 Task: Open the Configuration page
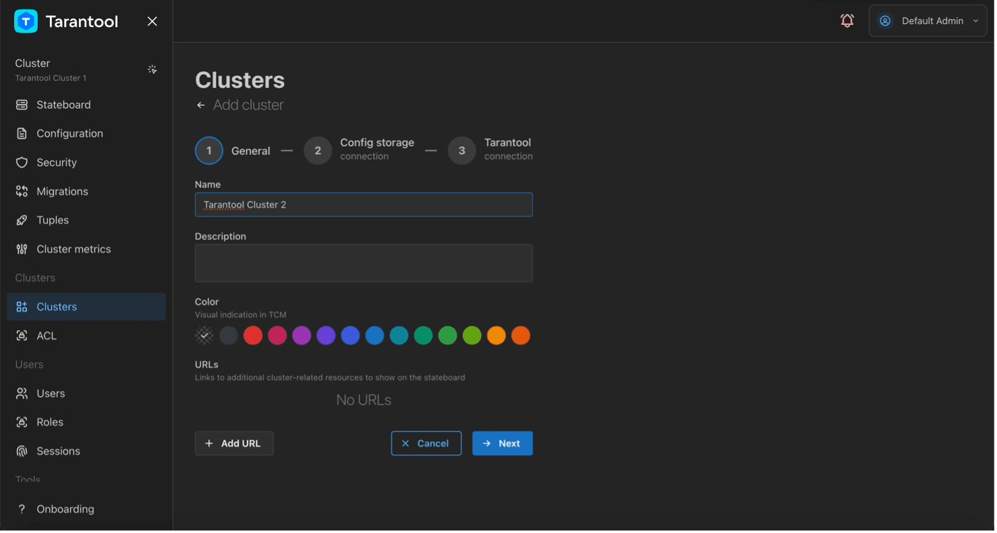coord(86,134)
